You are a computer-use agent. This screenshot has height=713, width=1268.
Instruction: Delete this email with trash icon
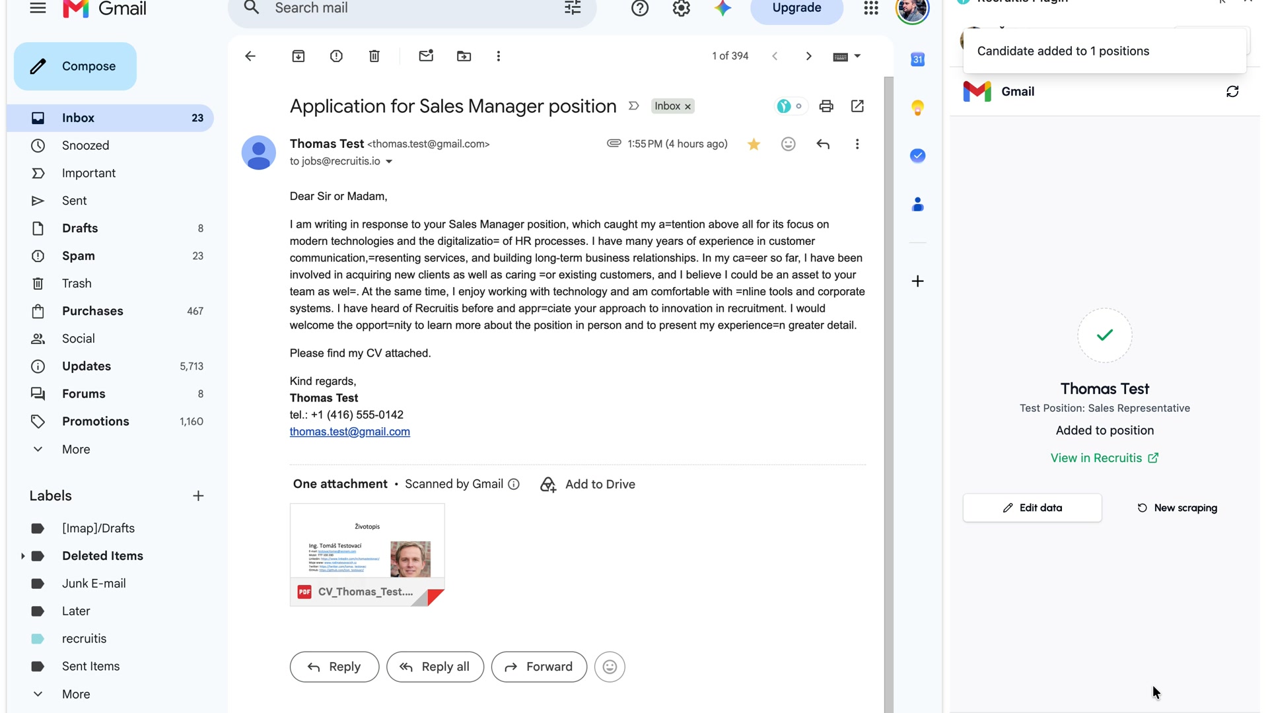pos(374,56)
